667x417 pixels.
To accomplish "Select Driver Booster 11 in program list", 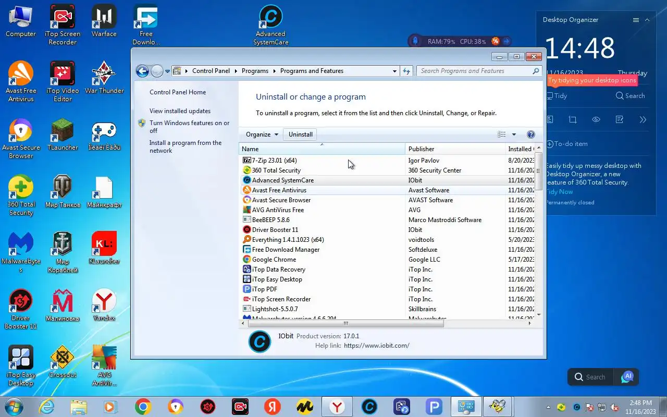I will [x=388, y=229].
